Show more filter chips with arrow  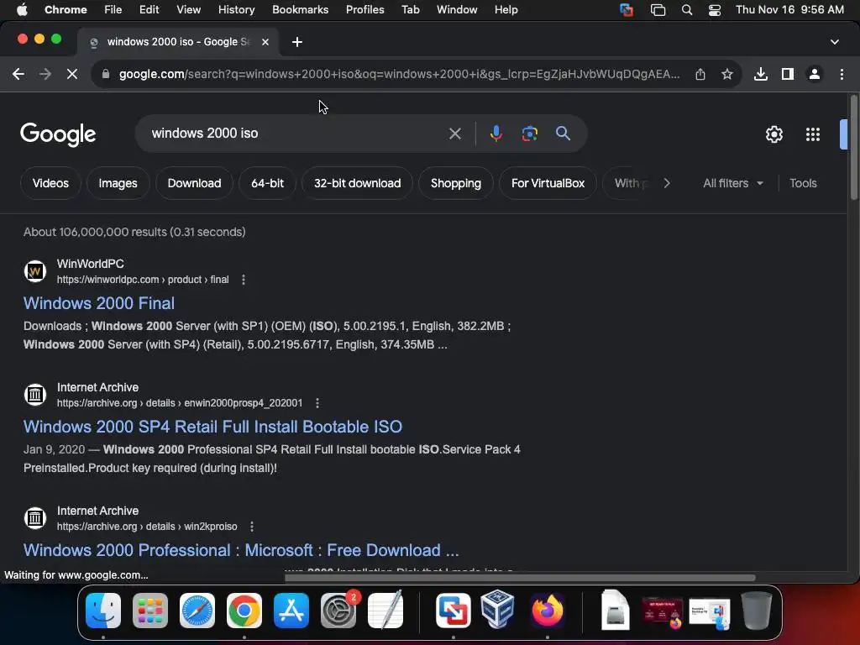[x=666, y=183]
